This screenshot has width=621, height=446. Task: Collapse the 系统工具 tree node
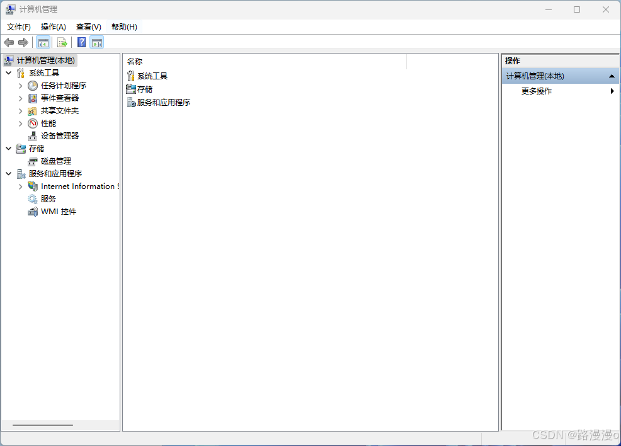pos(9,73)
